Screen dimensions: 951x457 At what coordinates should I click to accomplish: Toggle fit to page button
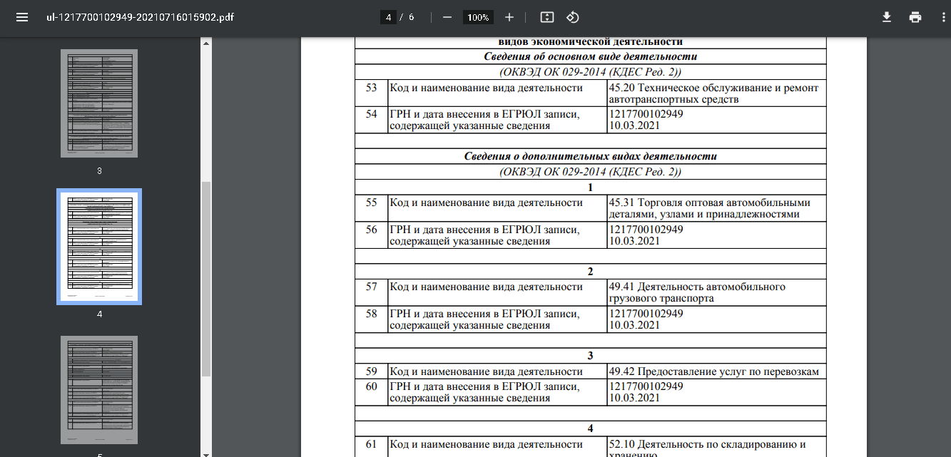547,17
